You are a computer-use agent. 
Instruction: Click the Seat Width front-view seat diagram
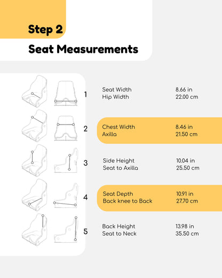tap(66, 94)
